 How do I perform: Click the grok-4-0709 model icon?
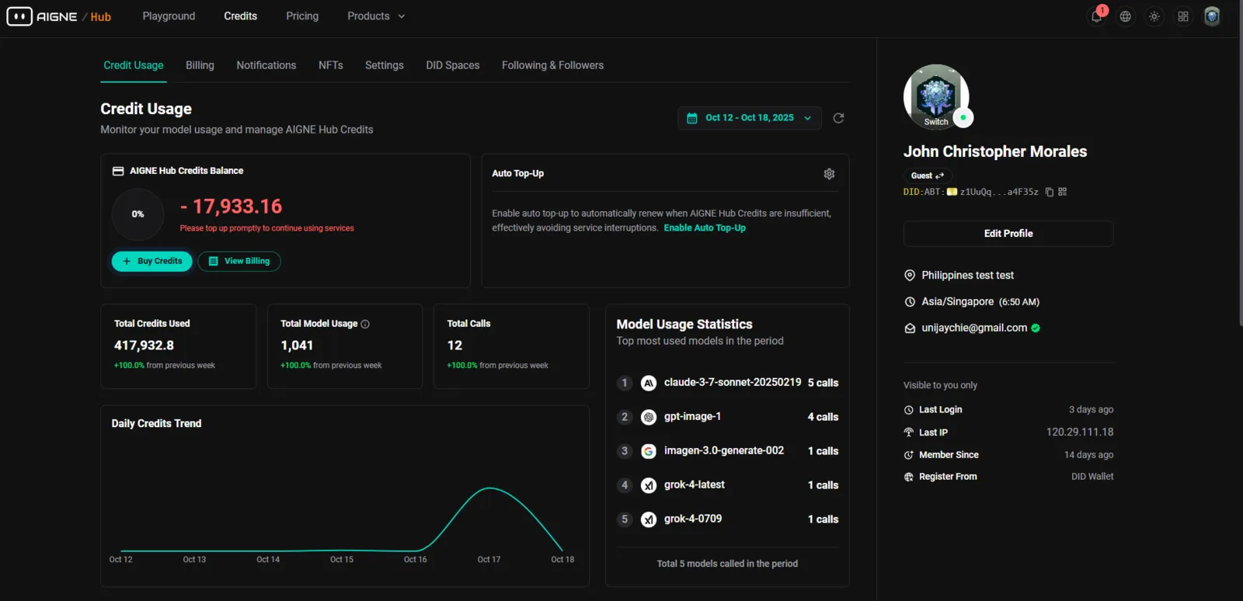tap(649, 519)
